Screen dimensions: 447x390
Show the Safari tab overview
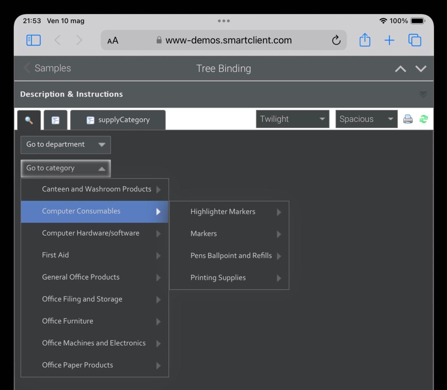pos(415,40)
